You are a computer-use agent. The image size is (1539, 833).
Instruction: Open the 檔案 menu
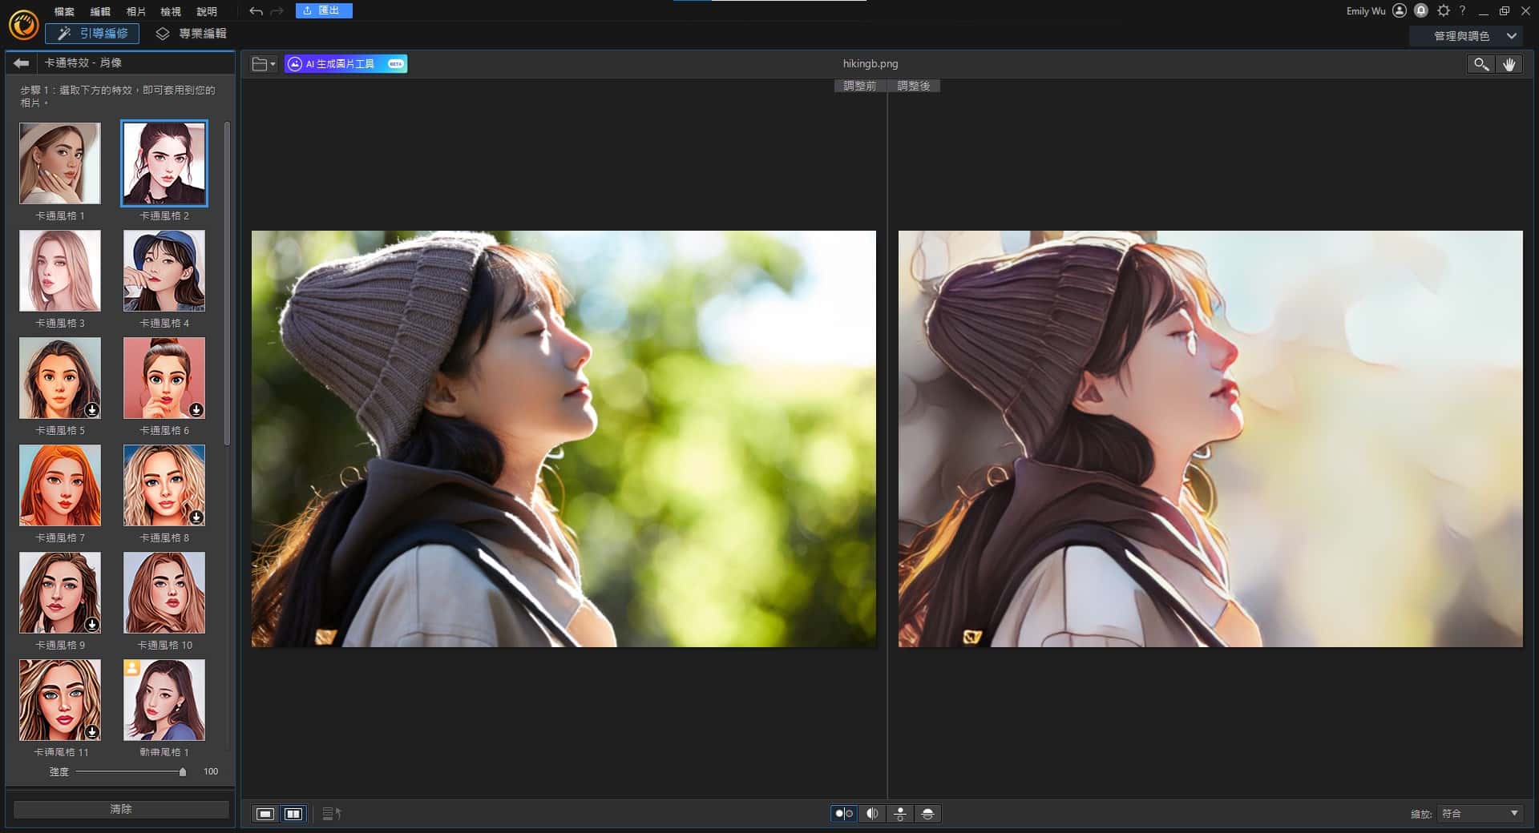tap(64, 12)
